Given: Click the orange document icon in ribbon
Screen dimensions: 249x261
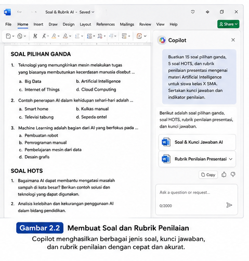Looking at the screenshot, I should (x=139, y=36).
